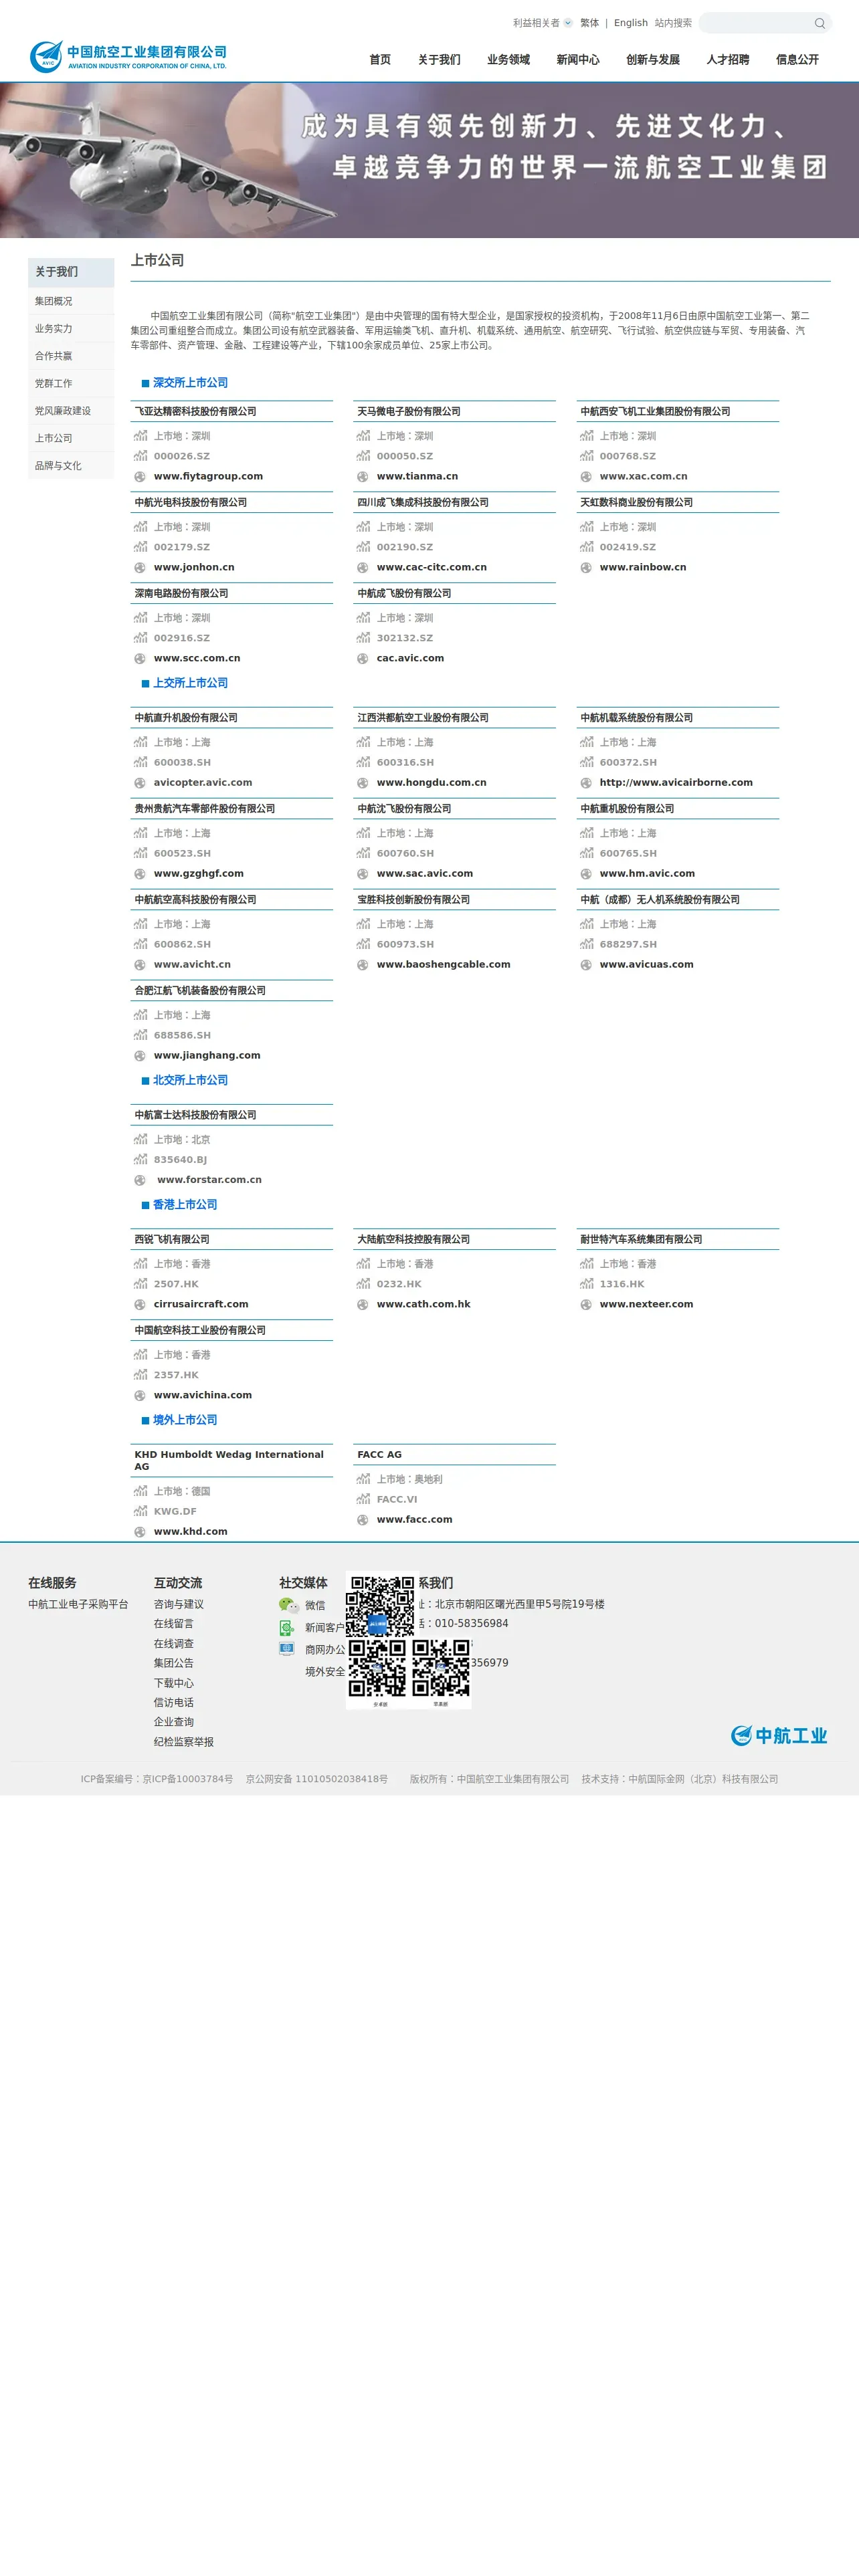Focus the 站内搜索 search field
859x2576 pixels.
[755, 23]
